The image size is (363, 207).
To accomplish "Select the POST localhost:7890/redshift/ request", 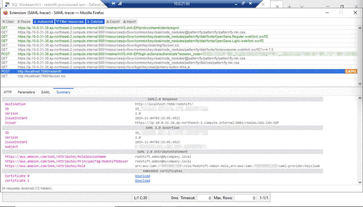I will (x=179, y=71).
